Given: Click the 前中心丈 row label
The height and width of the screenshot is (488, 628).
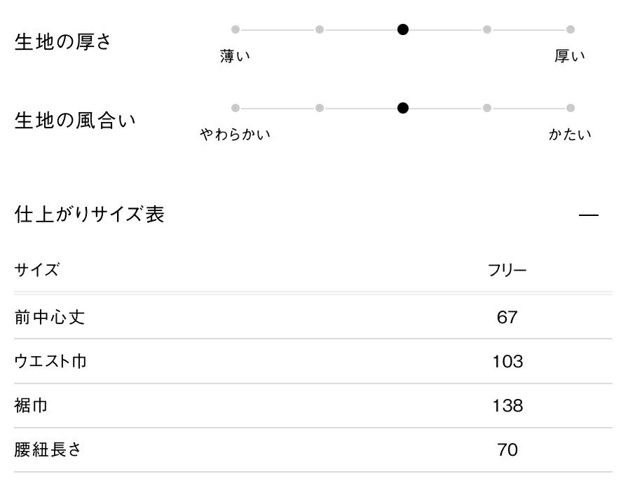Looking at the screenshot, I should pos(50,317).
